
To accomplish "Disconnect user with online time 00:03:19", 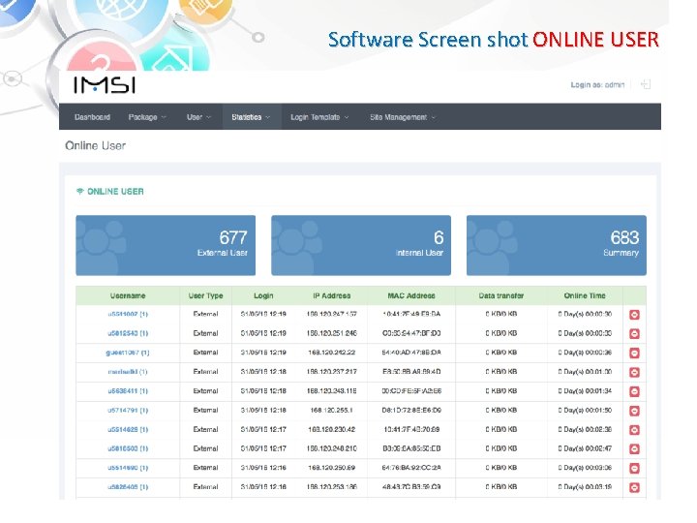I will 634,487.
